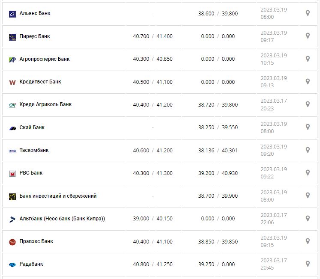This screenshot has width=320, height=279.
Task: Click the Пиреус Банк logo icon
Action: [12, 37]
